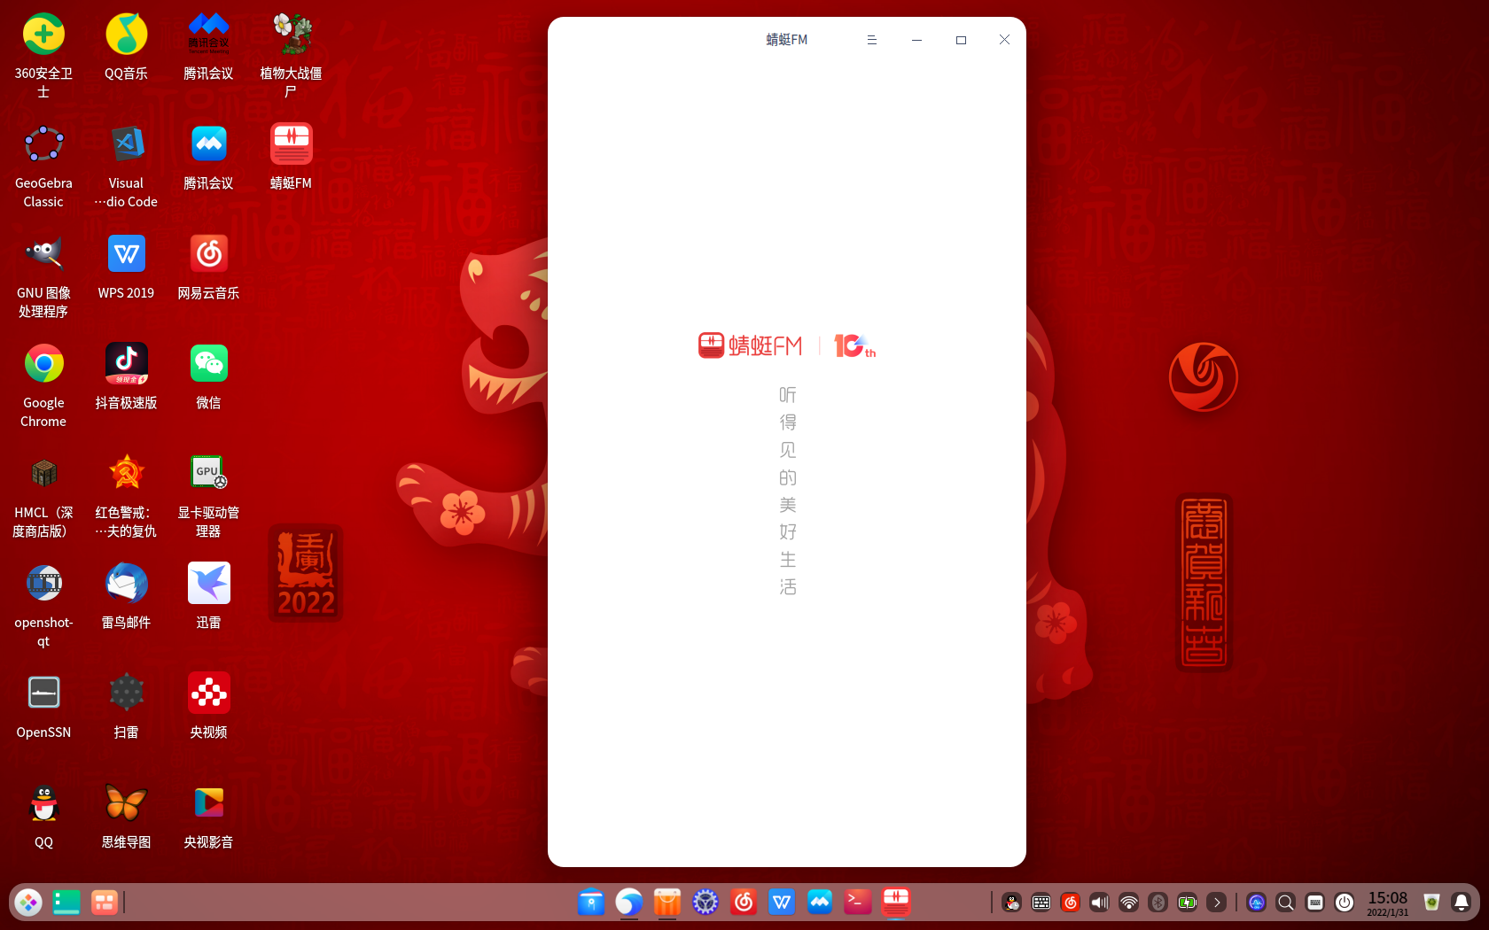
Task: Select the 蜻蜓FM desktop shortcut
Action: click(291, 157)
